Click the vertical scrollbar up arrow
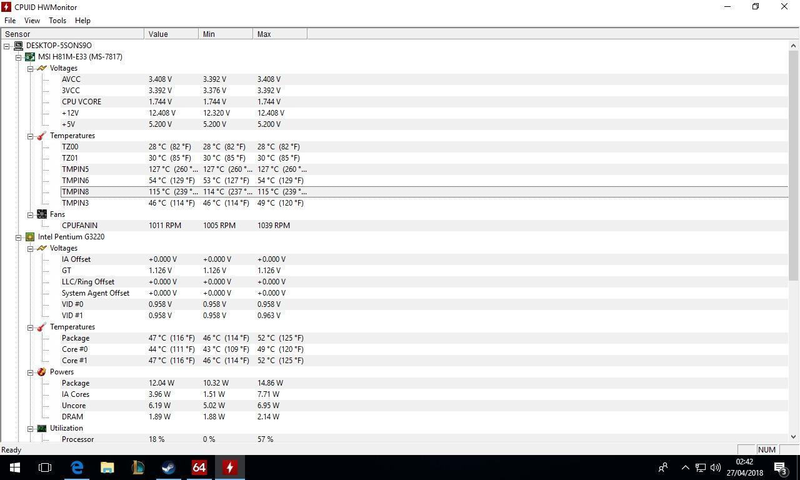This screenshot has height=480, width=800. (794, 45)
